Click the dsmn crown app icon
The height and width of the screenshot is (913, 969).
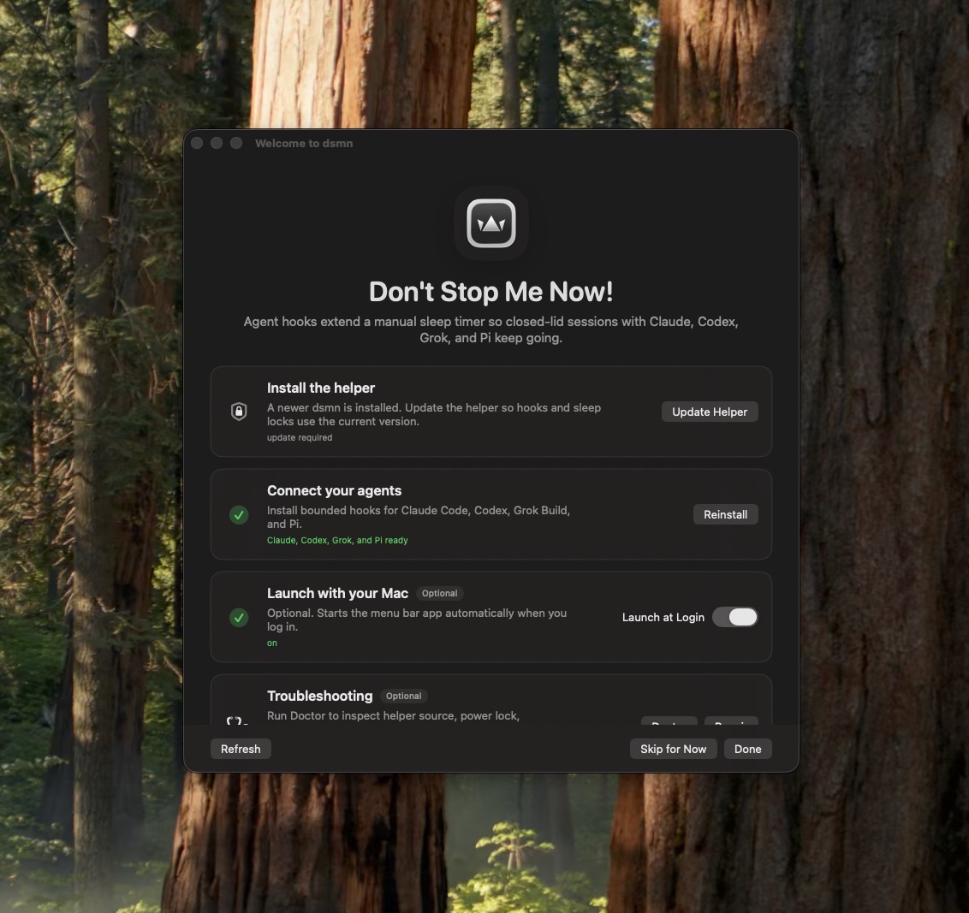(490, 223)
